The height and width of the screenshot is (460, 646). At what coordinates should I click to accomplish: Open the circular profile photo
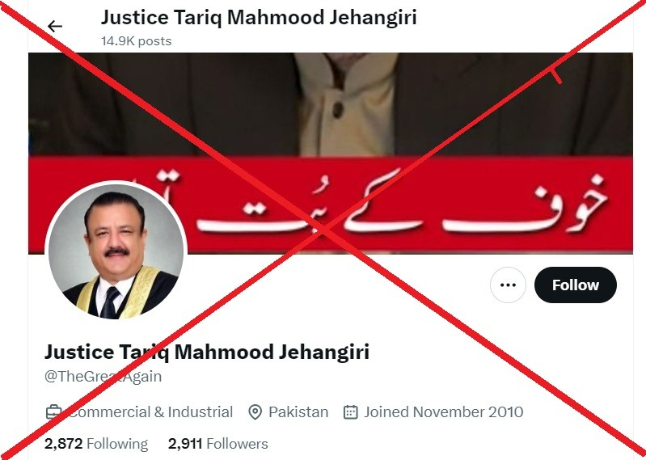tap(116, 251)
